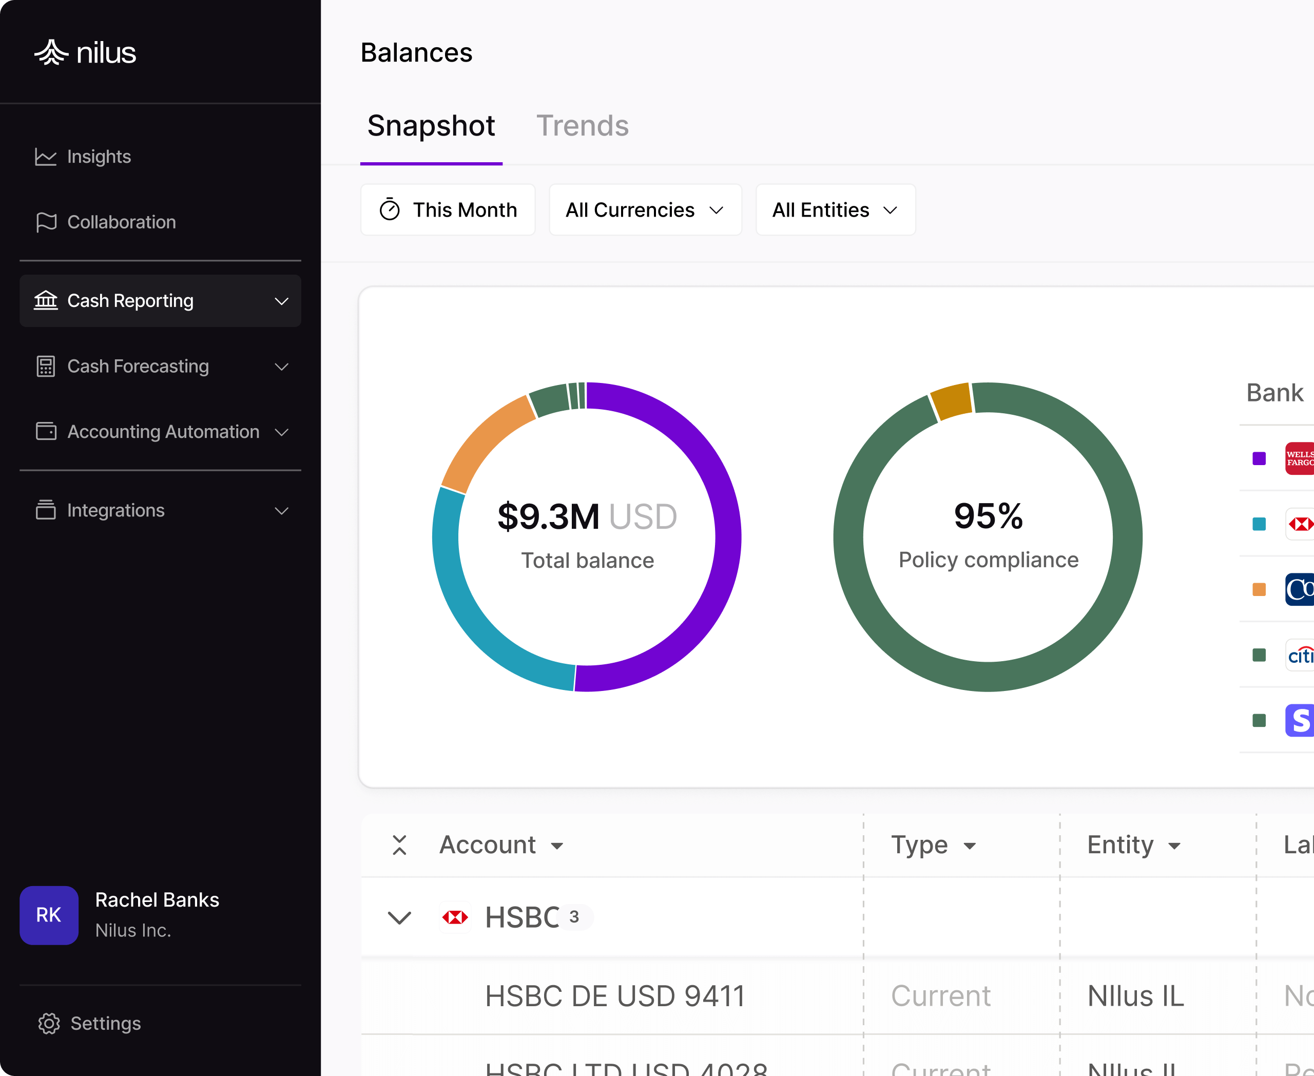1314x1076 pixels.
Task: Expand the Cash Forecasting chevron
Action: (x=281, y=367)
